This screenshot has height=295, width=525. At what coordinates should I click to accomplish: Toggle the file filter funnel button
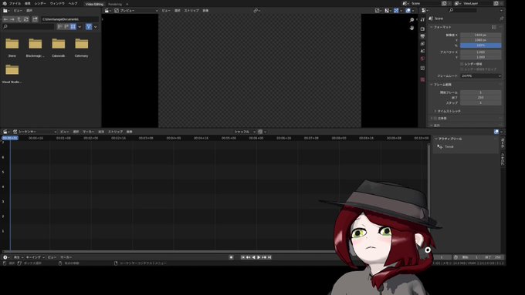click(89, 27)
